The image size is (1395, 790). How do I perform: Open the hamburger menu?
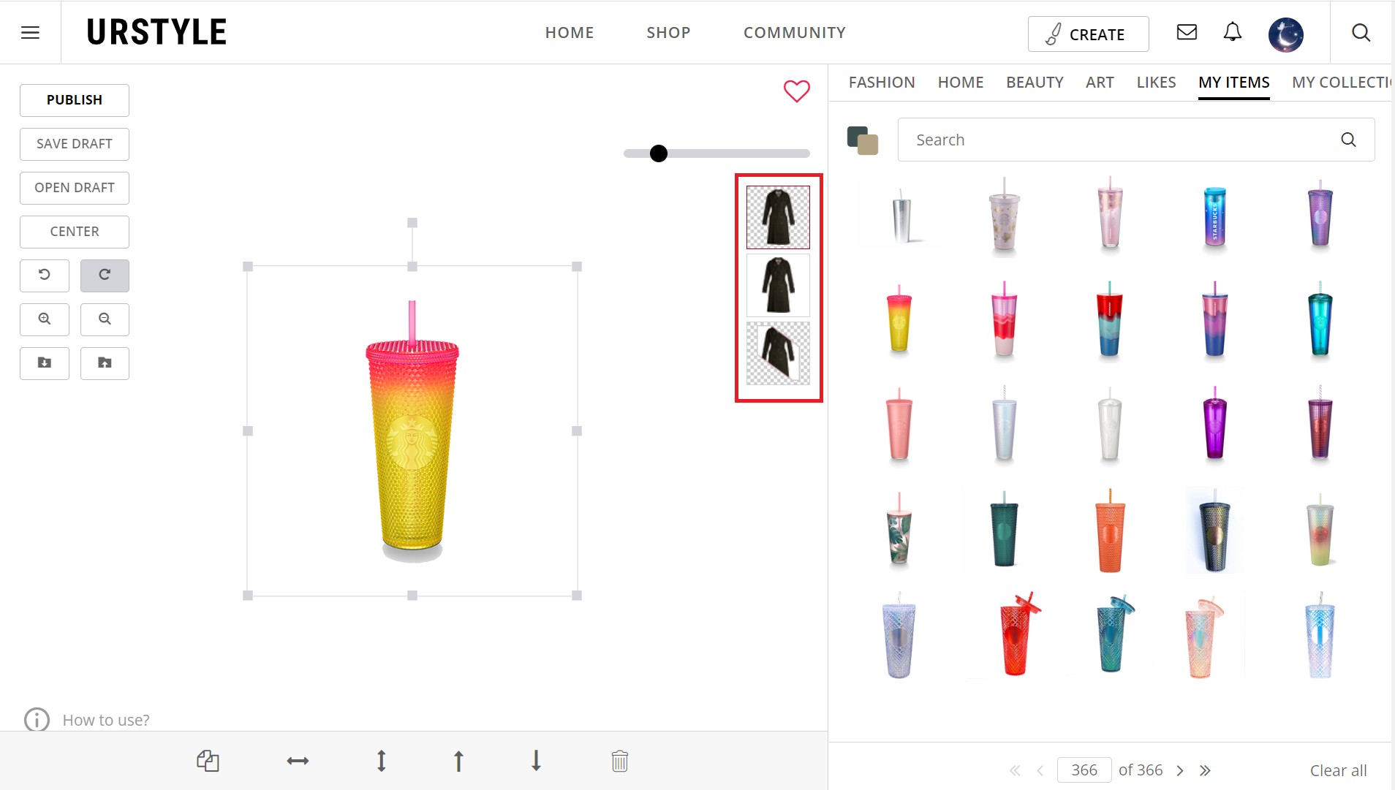[30, 32]
